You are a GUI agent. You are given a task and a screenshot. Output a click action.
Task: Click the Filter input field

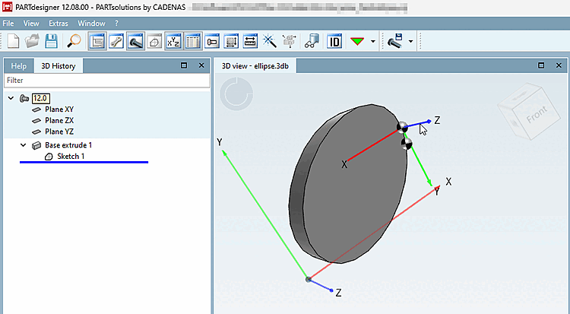[x=107, y=81]
